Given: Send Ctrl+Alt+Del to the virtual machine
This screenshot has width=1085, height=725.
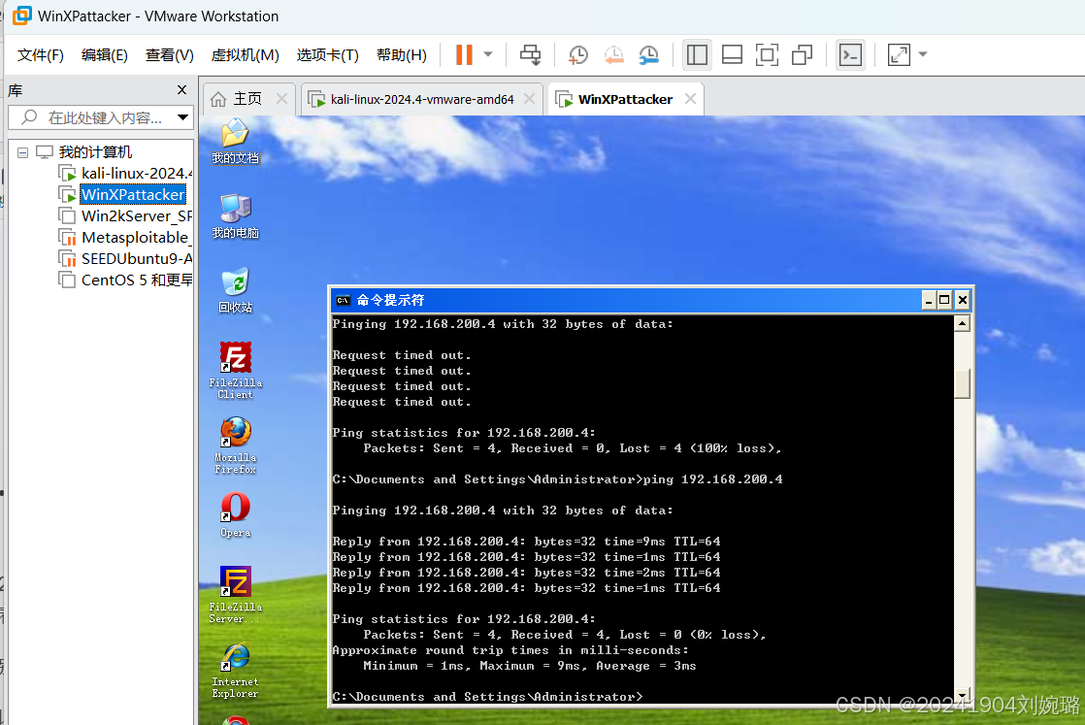Looking at the screenshot, I should pyautogui.click(x=531, y=54).
